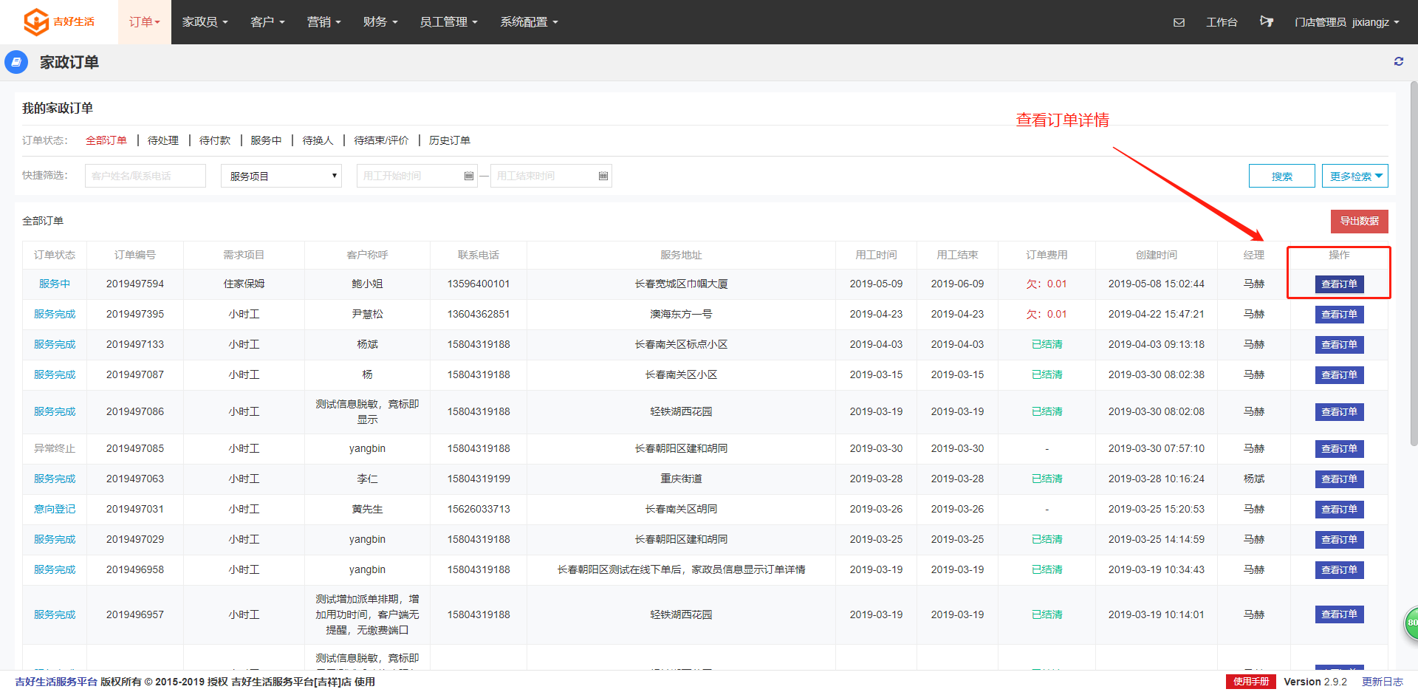Click 查看订单 for order 2019497063
Screen dimensions: 1418x692
[1339, 479]
